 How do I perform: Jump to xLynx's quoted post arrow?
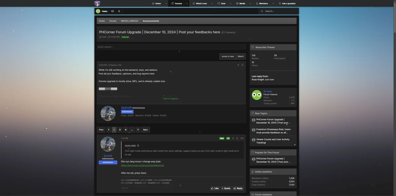[138, 145]
